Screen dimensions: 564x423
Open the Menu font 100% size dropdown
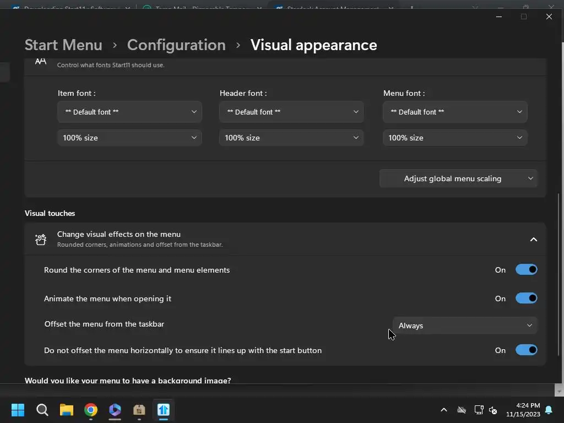tap(455, 138)
